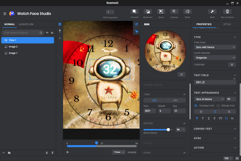
Task: Switch time format to 24H
Action: 176,100
